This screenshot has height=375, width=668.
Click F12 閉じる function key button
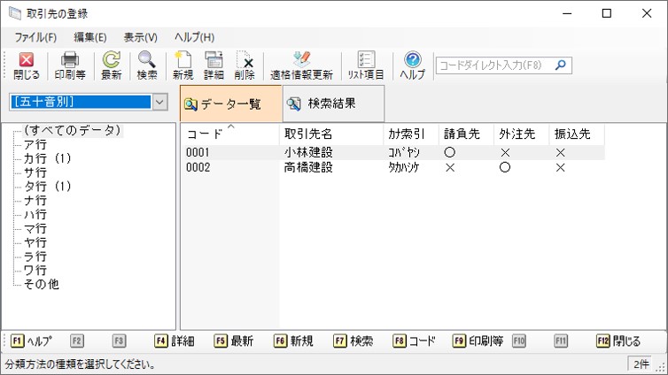618,341
